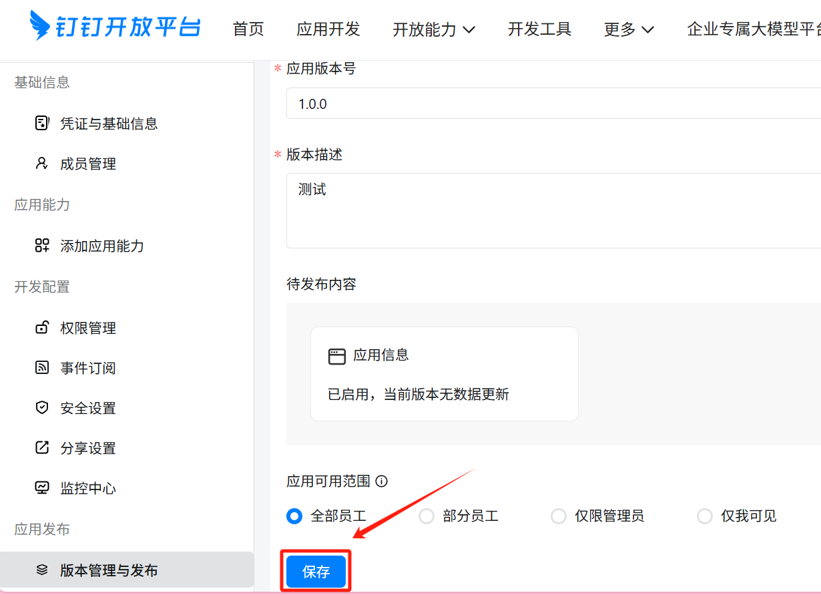This screenshot has height=595, width=821.
Task: Click the 应用信息 window icon
Action: 337,356
